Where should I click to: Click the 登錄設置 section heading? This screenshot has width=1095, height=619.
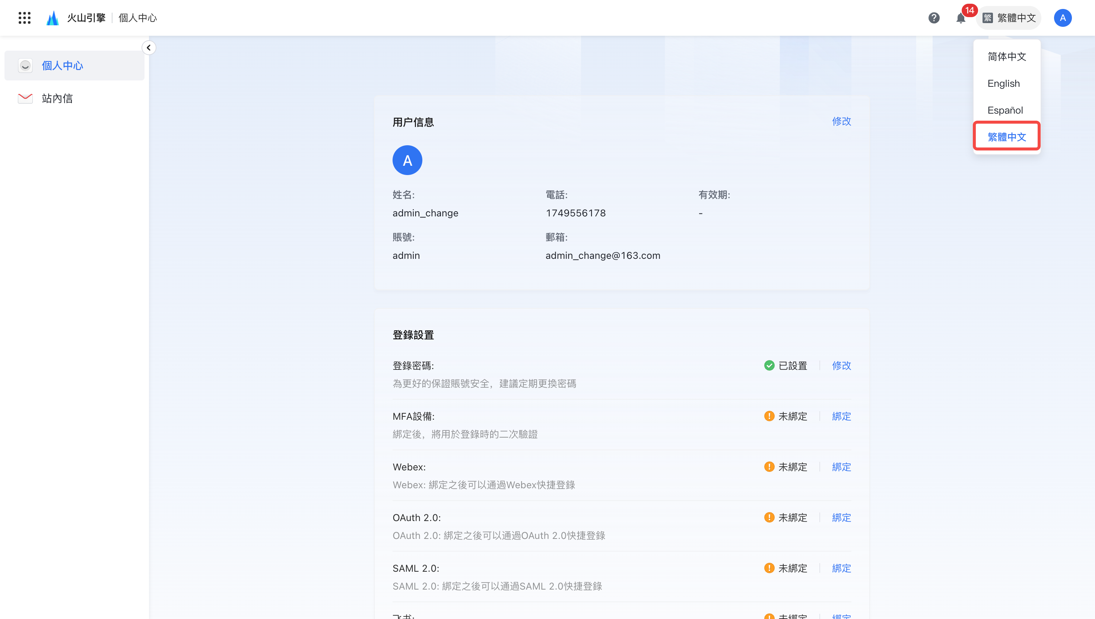pyautogui.click(x=413, y=335)
